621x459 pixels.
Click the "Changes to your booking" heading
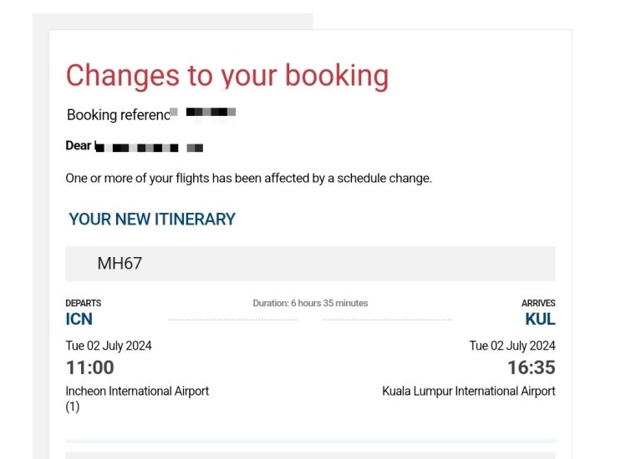pos(227,76)
